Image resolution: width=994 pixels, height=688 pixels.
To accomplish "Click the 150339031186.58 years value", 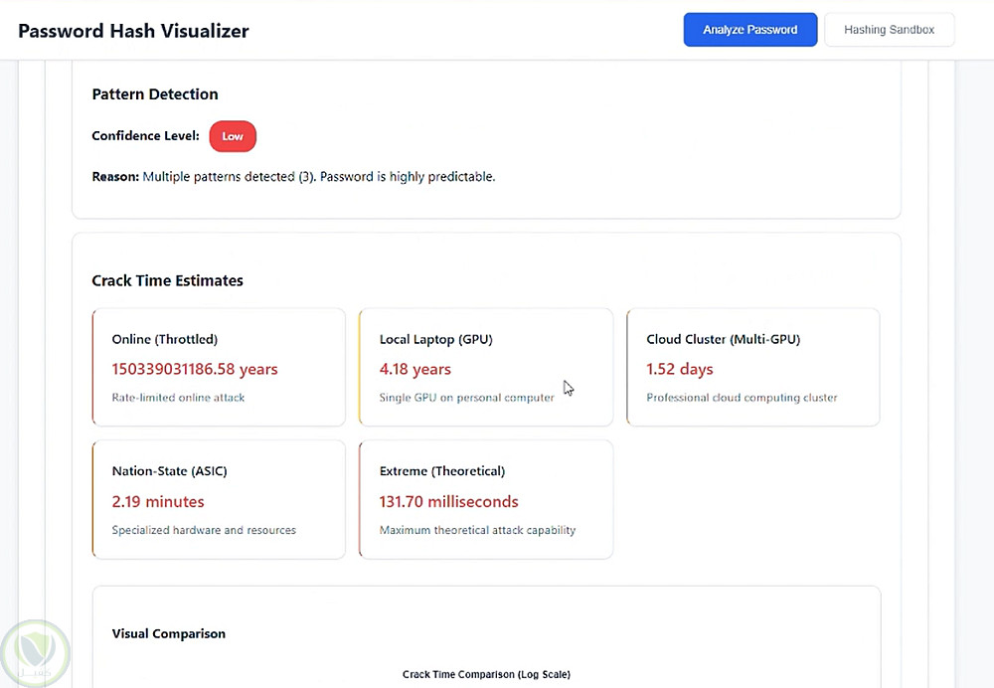I will click(x=195, y=369).
